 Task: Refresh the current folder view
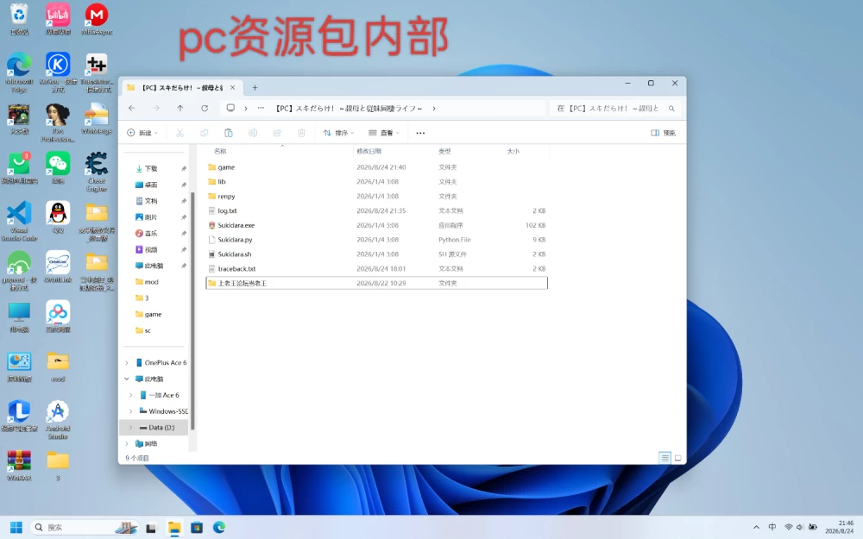(205, 109)
